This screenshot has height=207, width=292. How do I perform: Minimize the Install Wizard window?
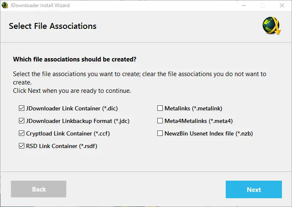243,5
